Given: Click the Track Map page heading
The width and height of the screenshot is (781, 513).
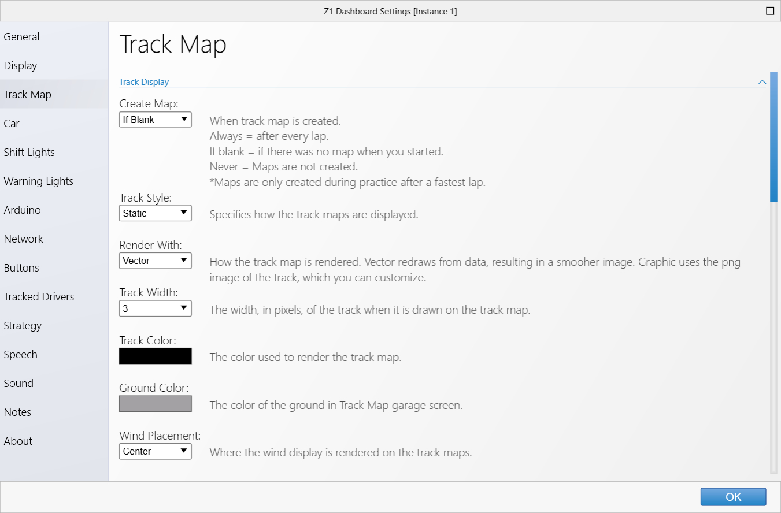Looking at the screenshot, I should pos(173,44).
